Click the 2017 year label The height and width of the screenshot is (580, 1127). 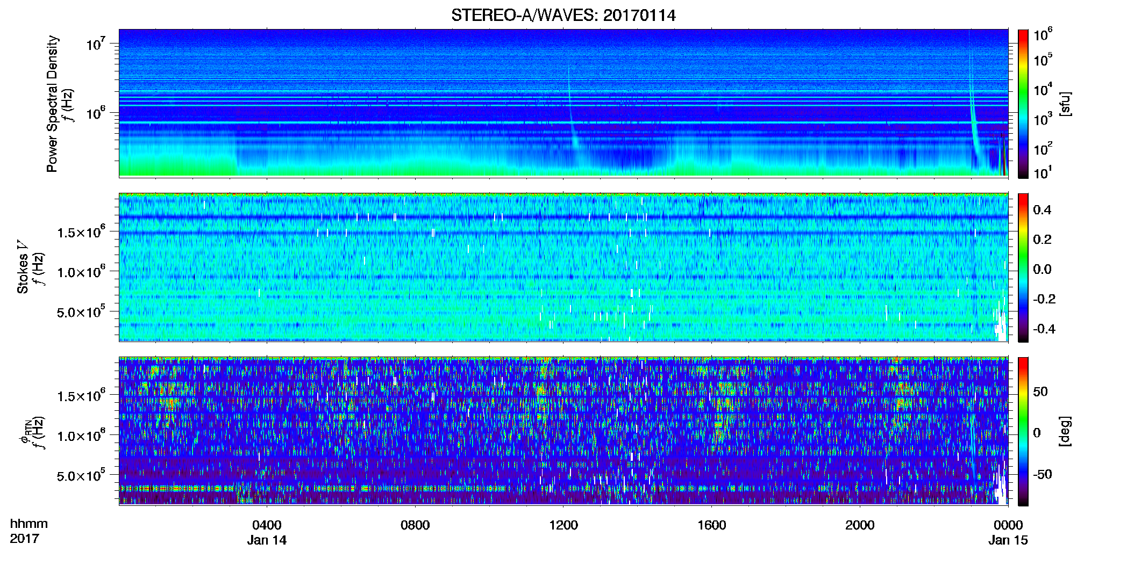(x=24, y=539)
